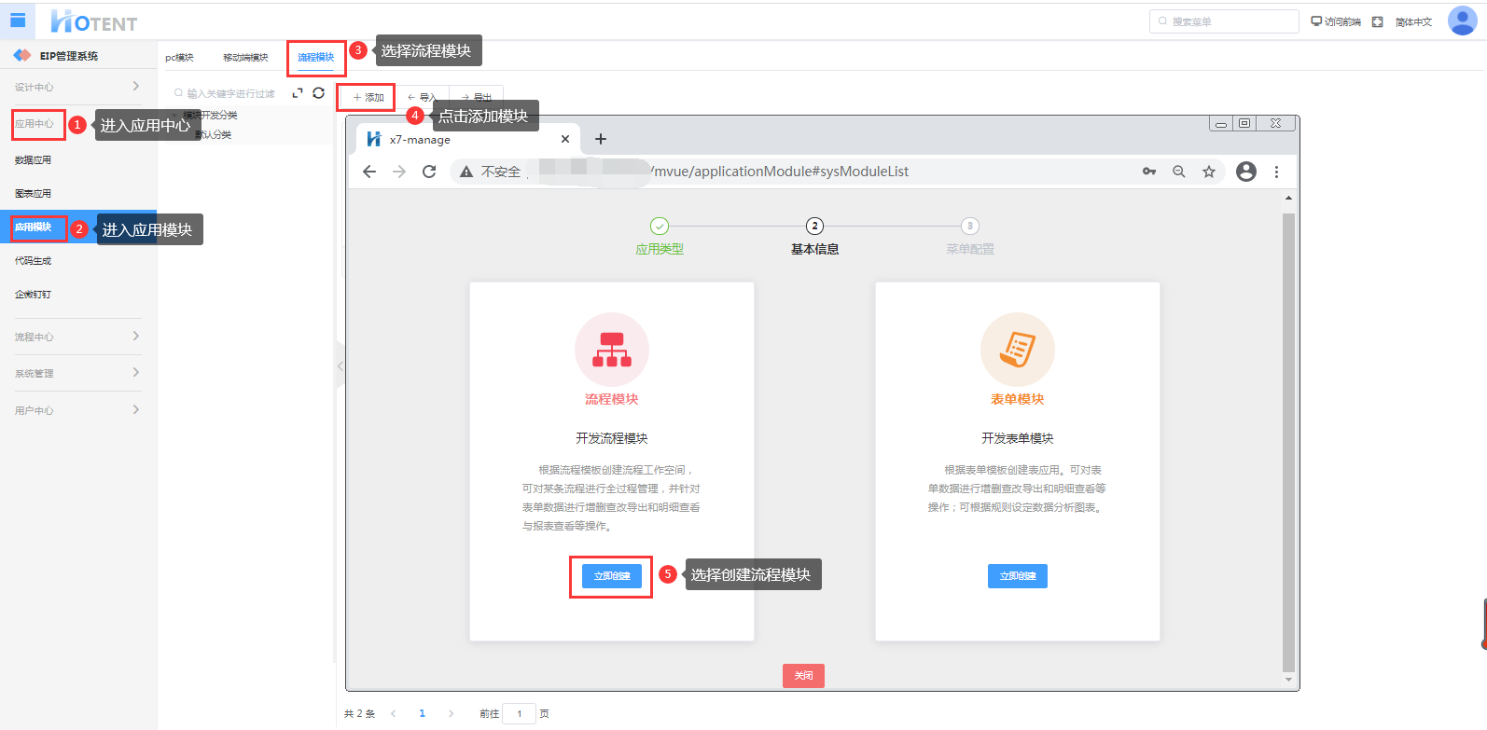Expand the 设计中心 sidebar menu
1487x730 pixels.
point(78,87)
